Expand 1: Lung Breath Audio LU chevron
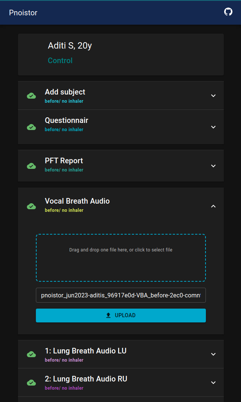This screenshot has height=402, width=241. 213,354
